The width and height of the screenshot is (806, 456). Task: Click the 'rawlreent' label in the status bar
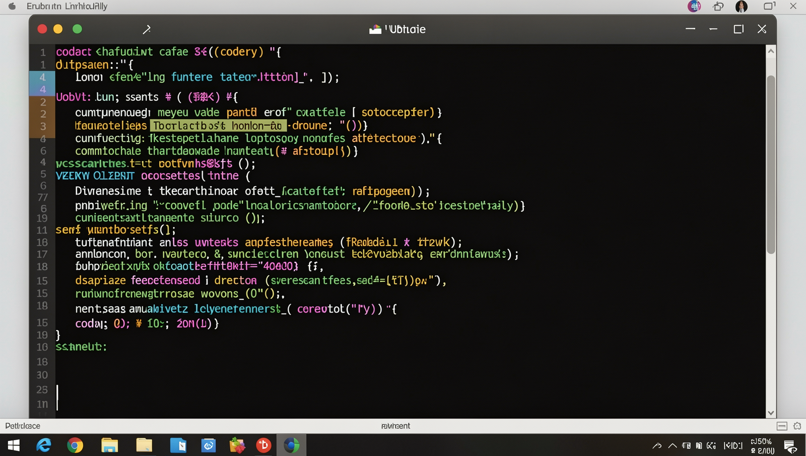[395, 426]
